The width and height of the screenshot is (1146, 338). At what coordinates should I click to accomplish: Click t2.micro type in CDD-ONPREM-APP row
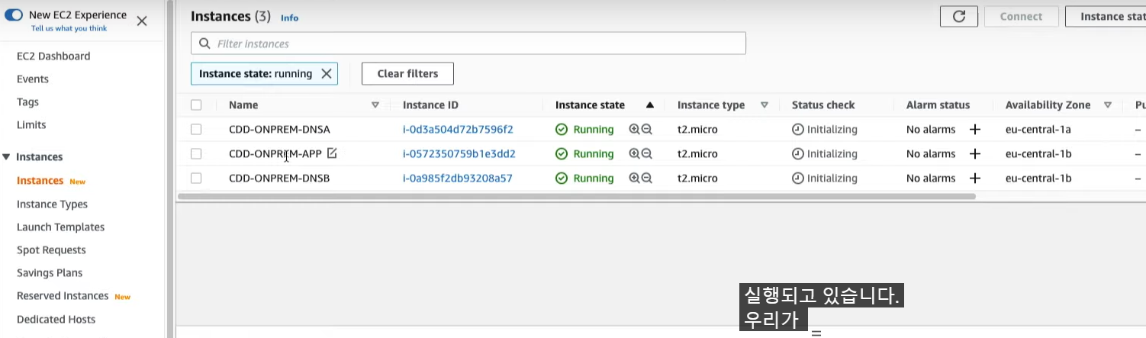tap(697, 154)
